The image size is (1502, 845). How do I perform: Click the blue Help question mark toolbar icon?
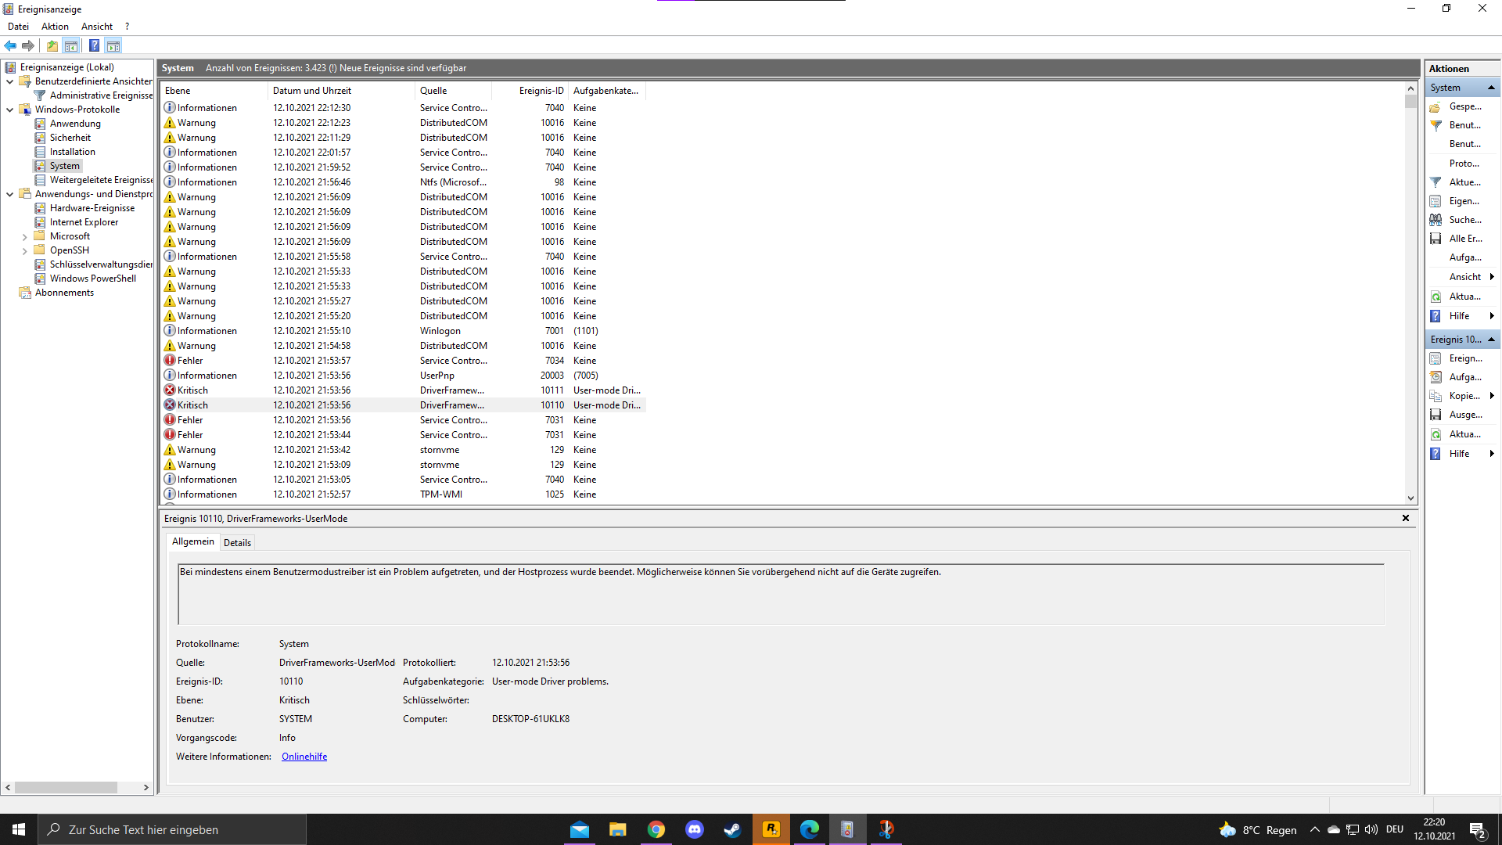point(94,45)
